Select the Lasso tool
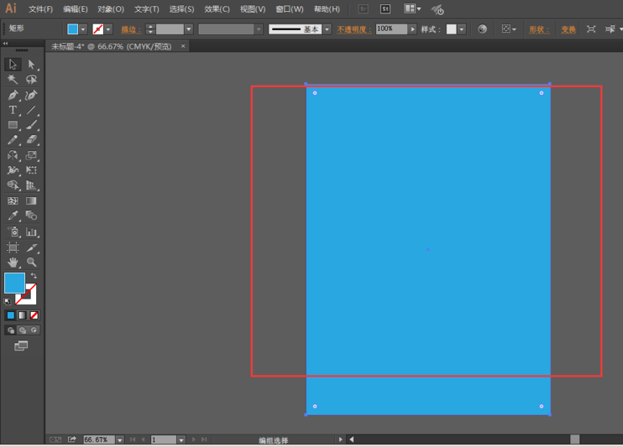Viewport: 623px width, 447px height. coord(31,80)
